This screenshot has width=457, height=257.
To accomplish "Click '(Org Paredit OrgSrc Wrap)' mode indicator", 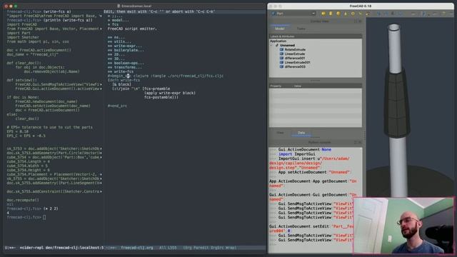I will pyautogui.click(x=210, y=248).
